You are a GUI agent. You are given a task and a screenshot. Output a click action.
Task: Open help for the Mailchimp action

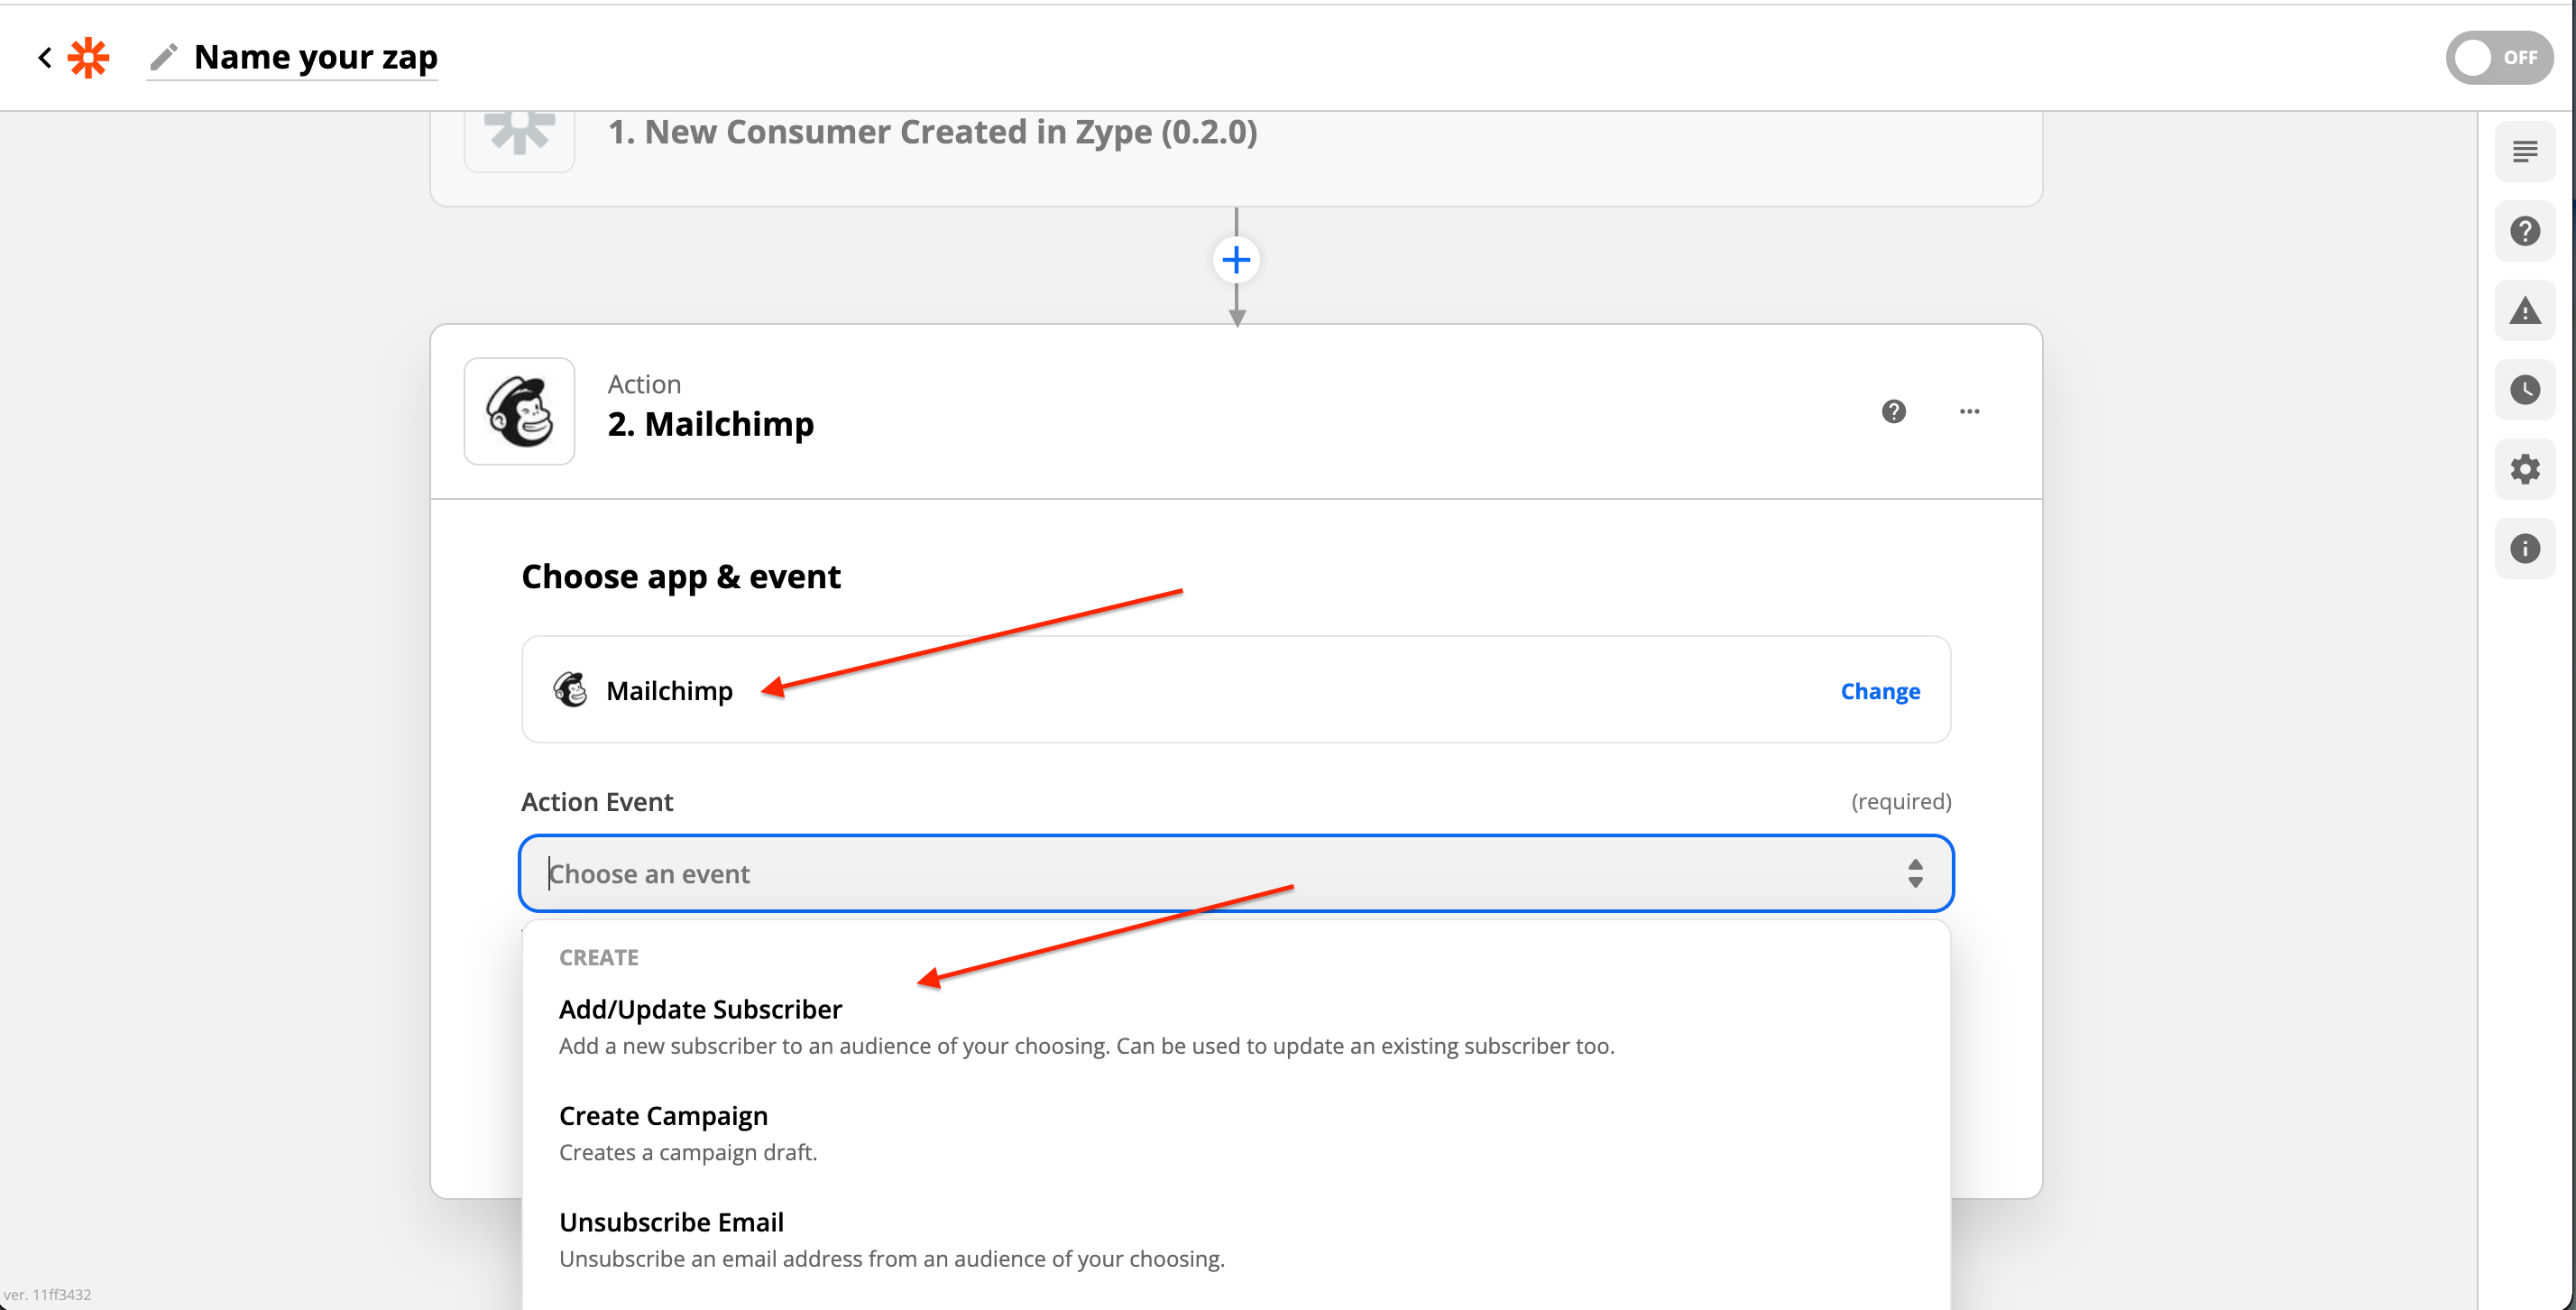(x=1893, y=411)
